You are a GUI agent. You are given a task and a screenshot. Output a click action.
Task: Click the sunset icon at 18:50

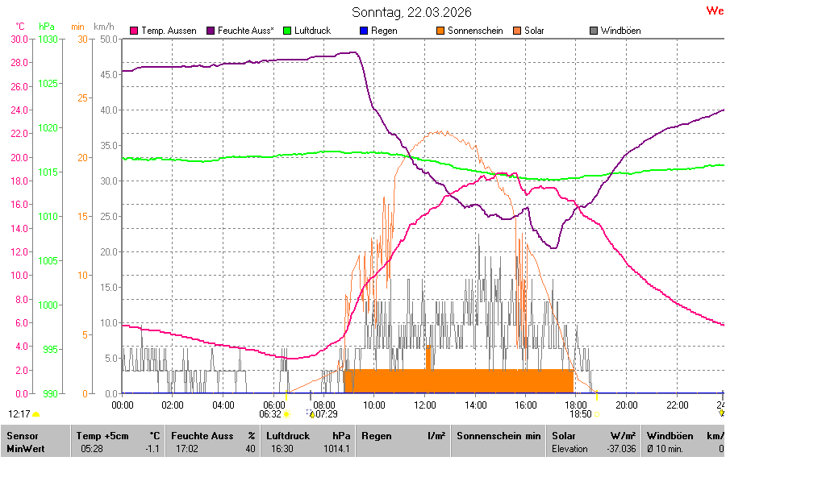coord(598,414)
